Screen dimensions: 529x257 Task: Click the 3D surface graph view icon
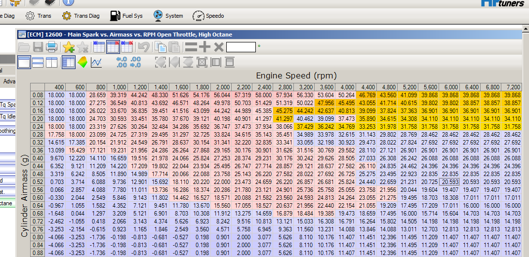(x=83, y=62)
